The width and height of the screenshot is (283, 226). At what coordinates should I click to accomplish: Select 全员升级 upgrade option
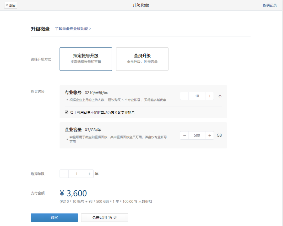[x=142, y=59]
